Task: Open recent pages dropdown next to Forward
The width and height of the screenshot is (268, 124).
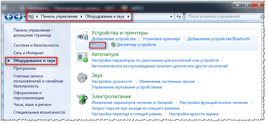Action: [24, 17]
